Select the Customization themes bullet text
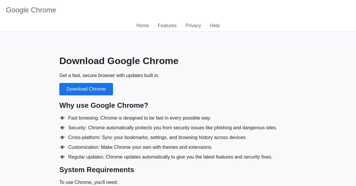 point(140,147)
